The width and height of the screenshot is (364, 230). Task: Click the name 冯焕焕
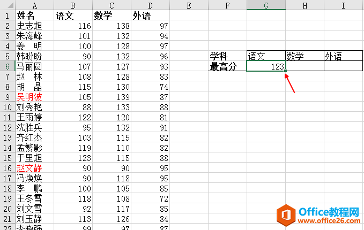pyautogui.click(x=29, y=178)
